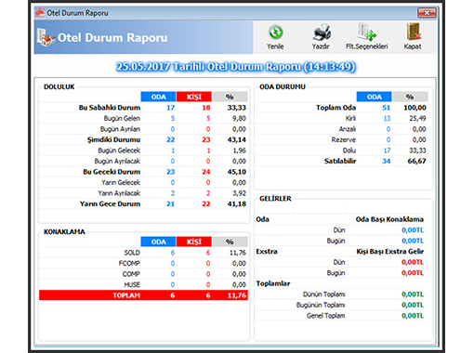
Task: Select the Şimdiki Durumu row label
Action: pos(113,140)
